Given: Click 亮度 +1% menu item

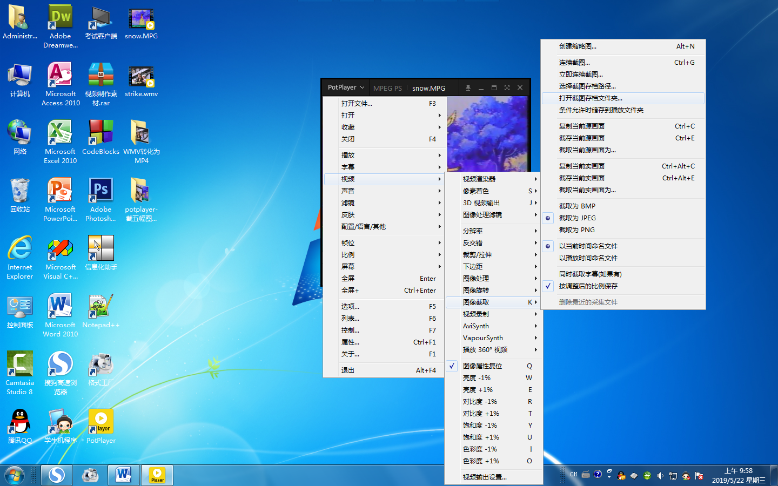Looking at the screenshot, I should click(x=494, y=390).
